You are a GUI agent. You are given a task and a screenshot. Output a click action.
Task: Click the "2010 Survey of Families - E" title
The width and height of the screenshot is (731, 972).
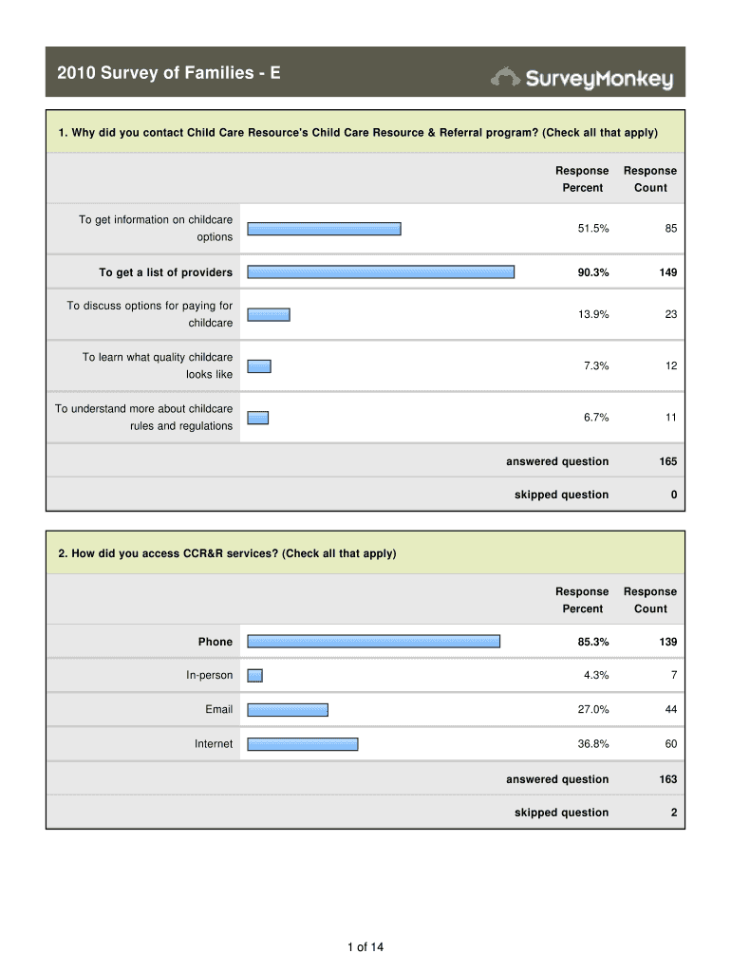[168, 72]
